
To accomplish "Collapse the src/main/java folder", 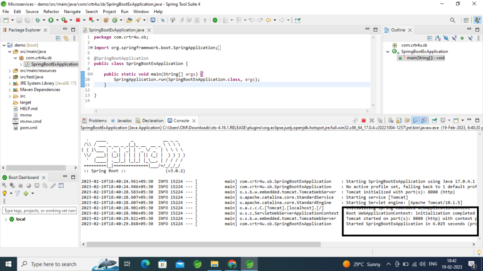I will (10, 52).
